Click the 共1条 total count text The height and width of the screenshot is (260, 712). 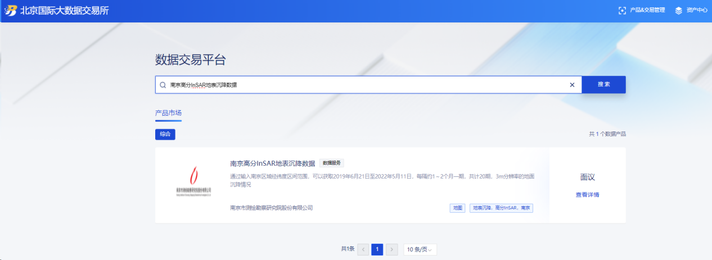348,249
